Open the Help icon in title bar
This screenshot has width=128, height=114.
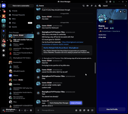click(x=110, y=2)
